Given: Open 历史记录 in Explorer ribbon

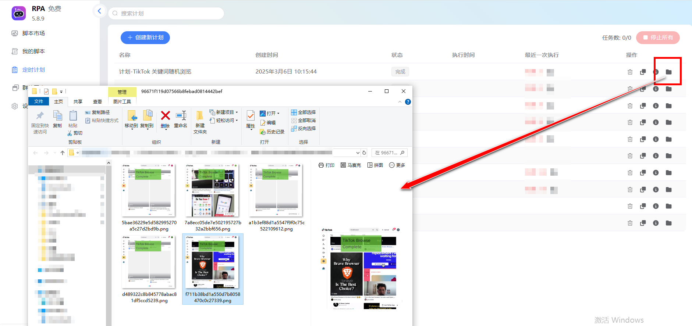Looking at the screenshot, I should pos(272,132).
